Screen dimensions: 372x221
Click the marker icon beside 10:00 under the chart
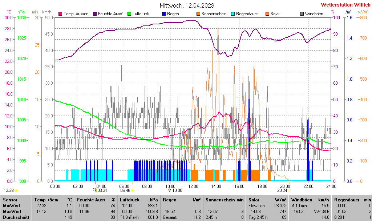click(169, 190)
